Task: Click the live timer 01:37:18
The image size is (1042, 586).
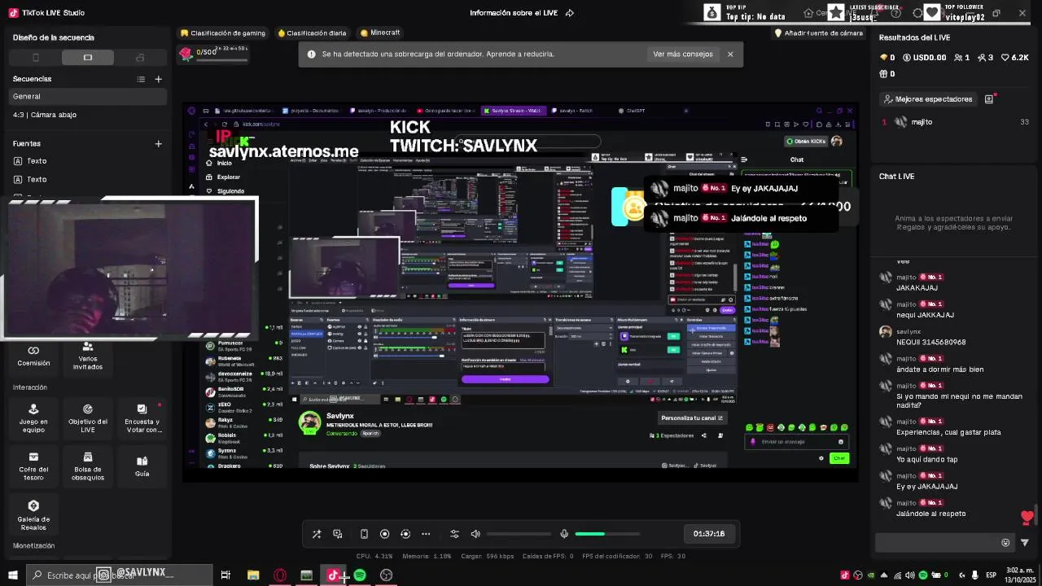Action: pos(709,534)
